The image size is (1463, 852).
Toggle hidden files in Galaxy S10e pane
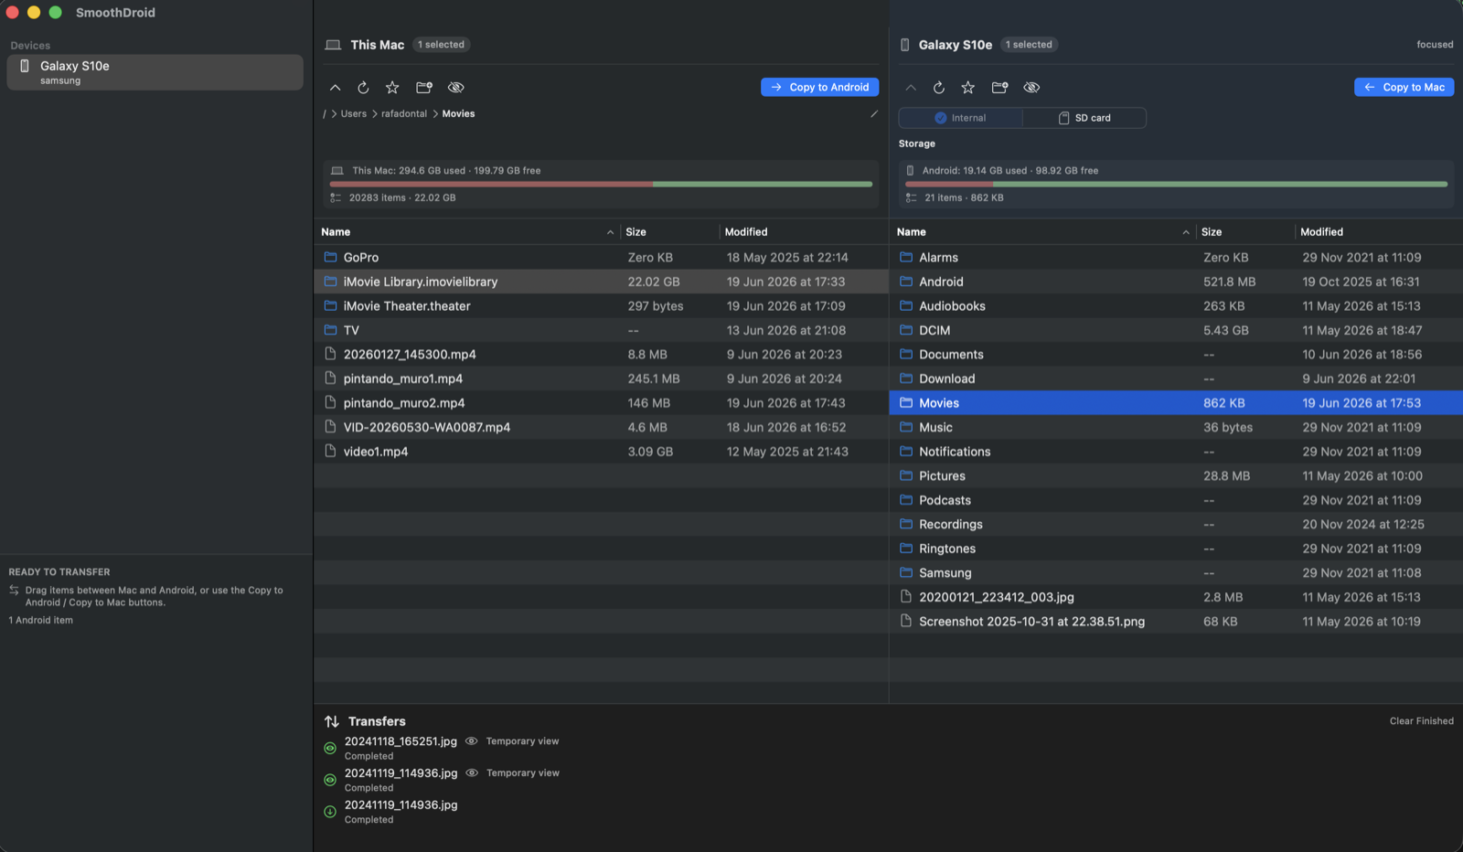coord(1031,88)
